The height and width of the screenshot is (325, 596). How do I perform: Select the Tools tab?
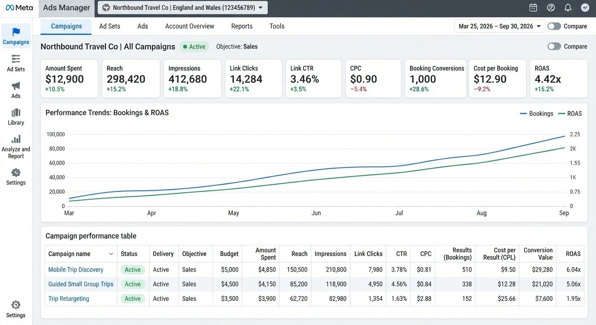pos(277,26)
